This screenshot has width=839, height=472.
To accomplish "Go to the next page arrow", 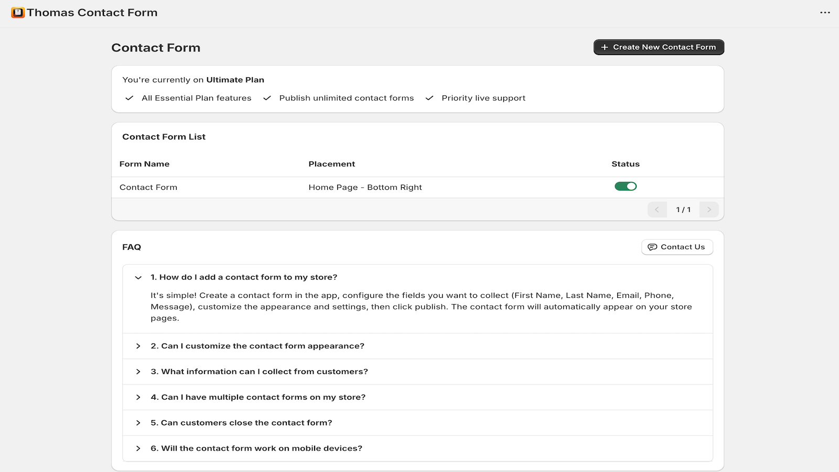I will tap(709, 210).
